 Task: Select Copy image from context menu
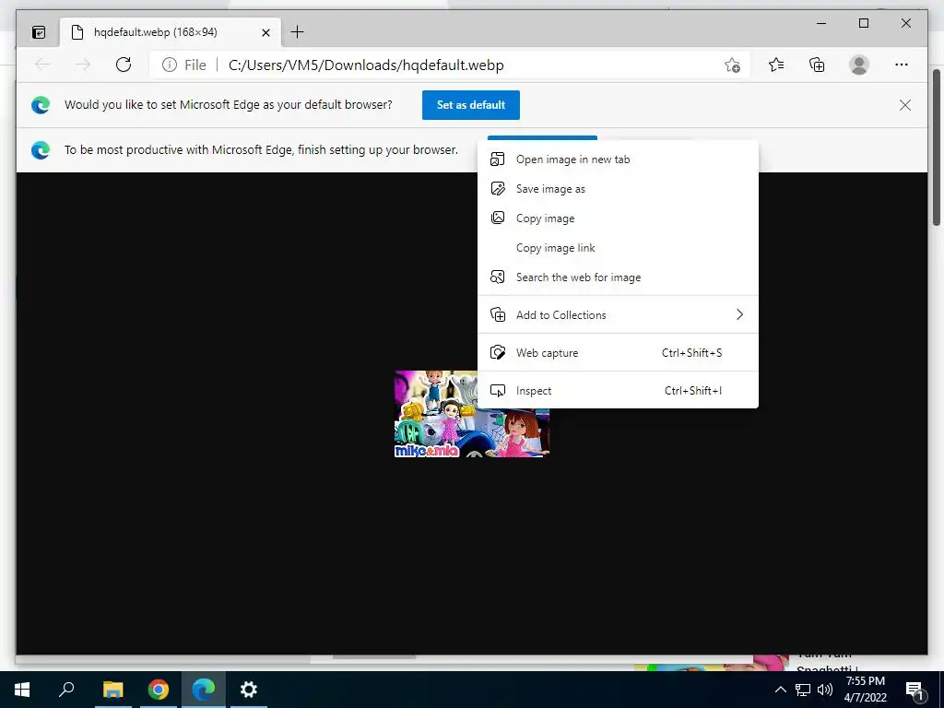(x=618, y=218)
